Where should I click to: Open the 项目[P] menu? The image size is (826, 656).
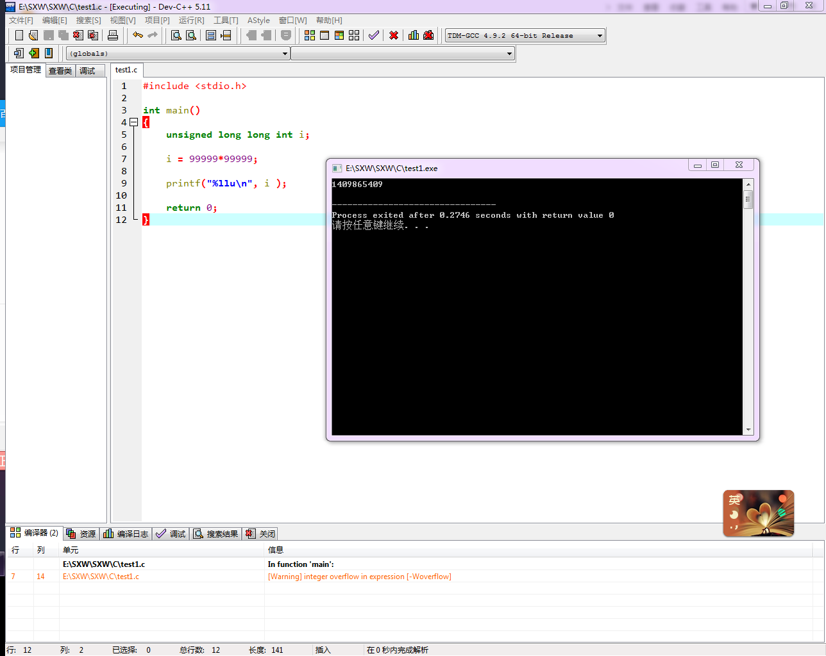pos(157,20)
